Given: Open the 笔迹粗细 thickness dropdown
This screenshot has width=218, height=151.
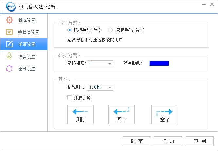Looking at the screenshot, I should coord(110,63).
